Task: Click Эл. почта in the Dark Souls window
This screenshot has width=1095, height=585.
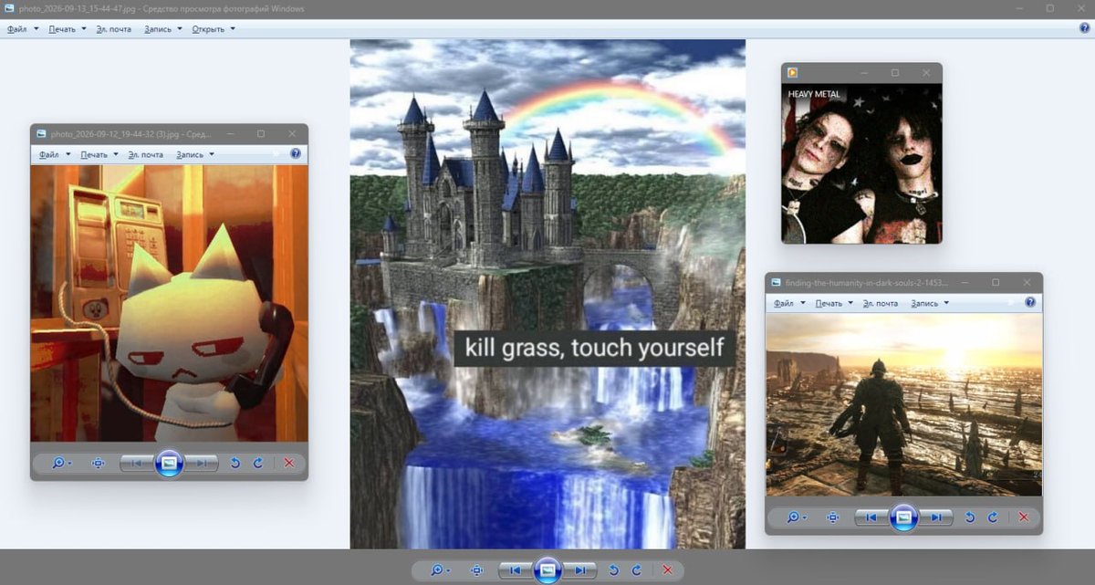Action: point(881,303)
